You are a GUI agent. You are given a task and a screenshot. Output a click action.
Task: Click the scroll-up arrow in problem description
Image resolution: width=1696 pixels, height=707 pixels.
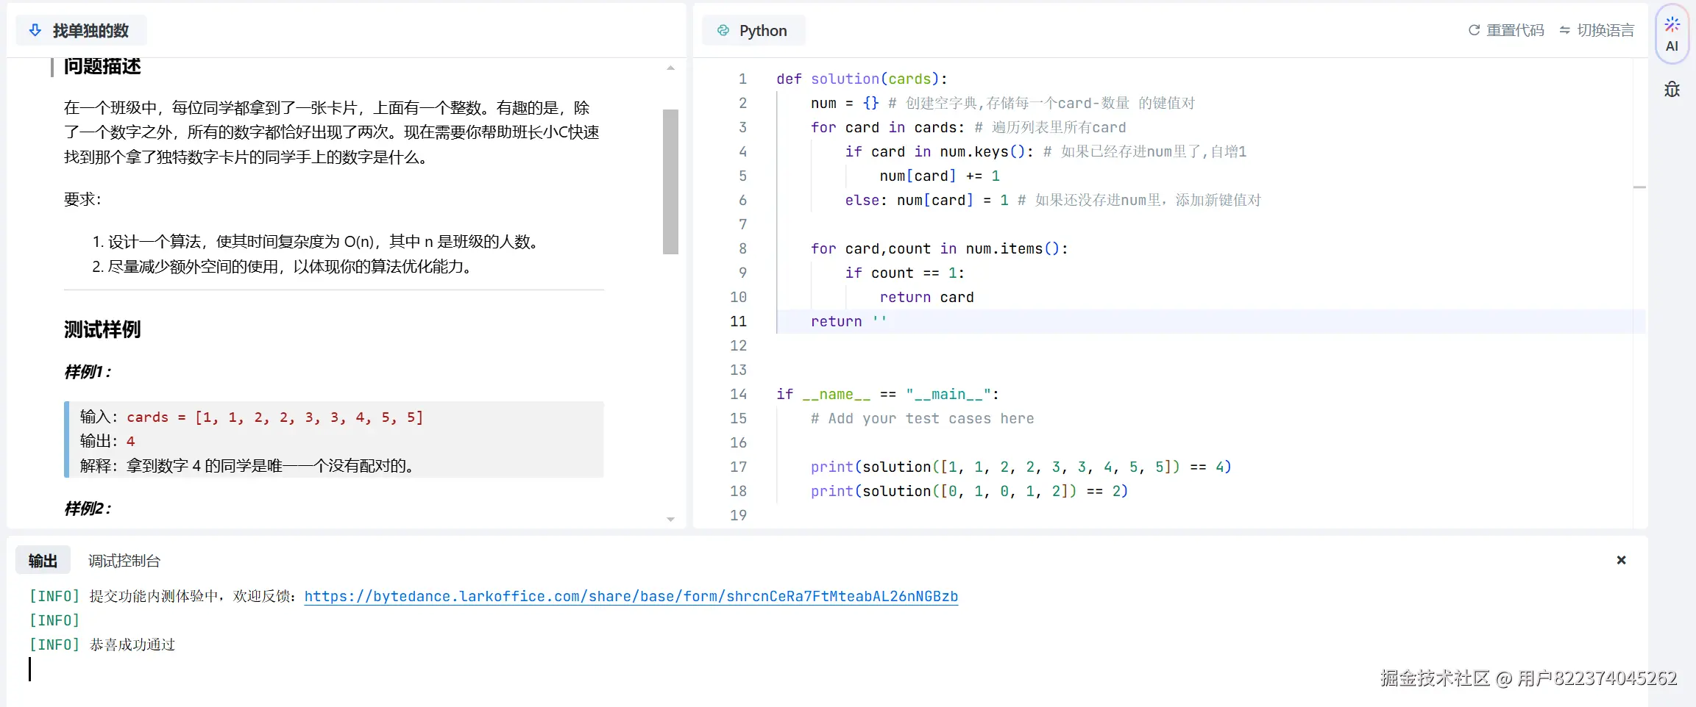(x=670, y=68)
